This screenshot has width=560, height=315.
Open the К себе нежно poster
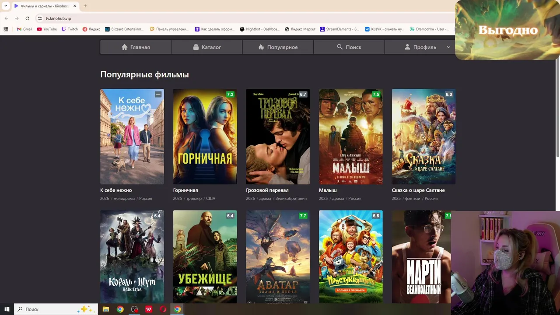[132, 136]
